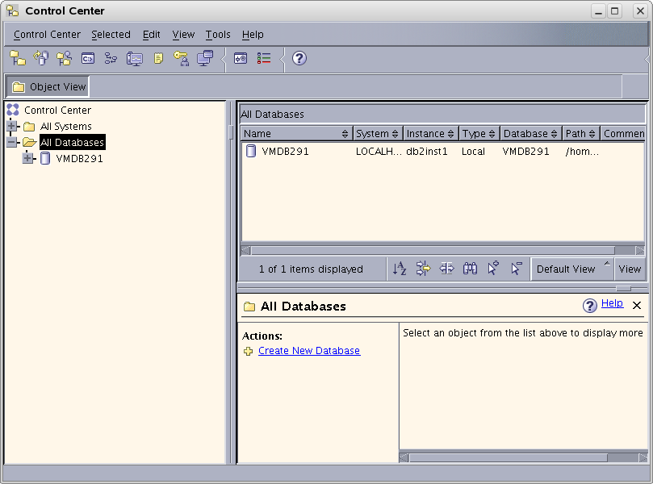Open the Satellite Administration Center icon

(64, 58)
